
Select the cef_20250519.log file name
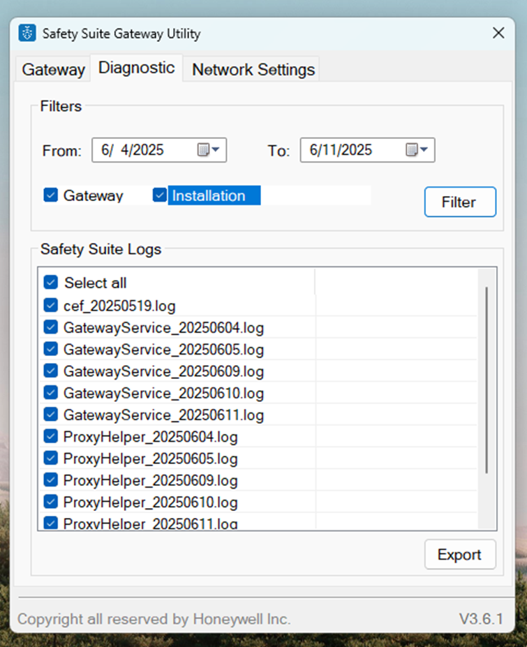[x=119, y=306]
